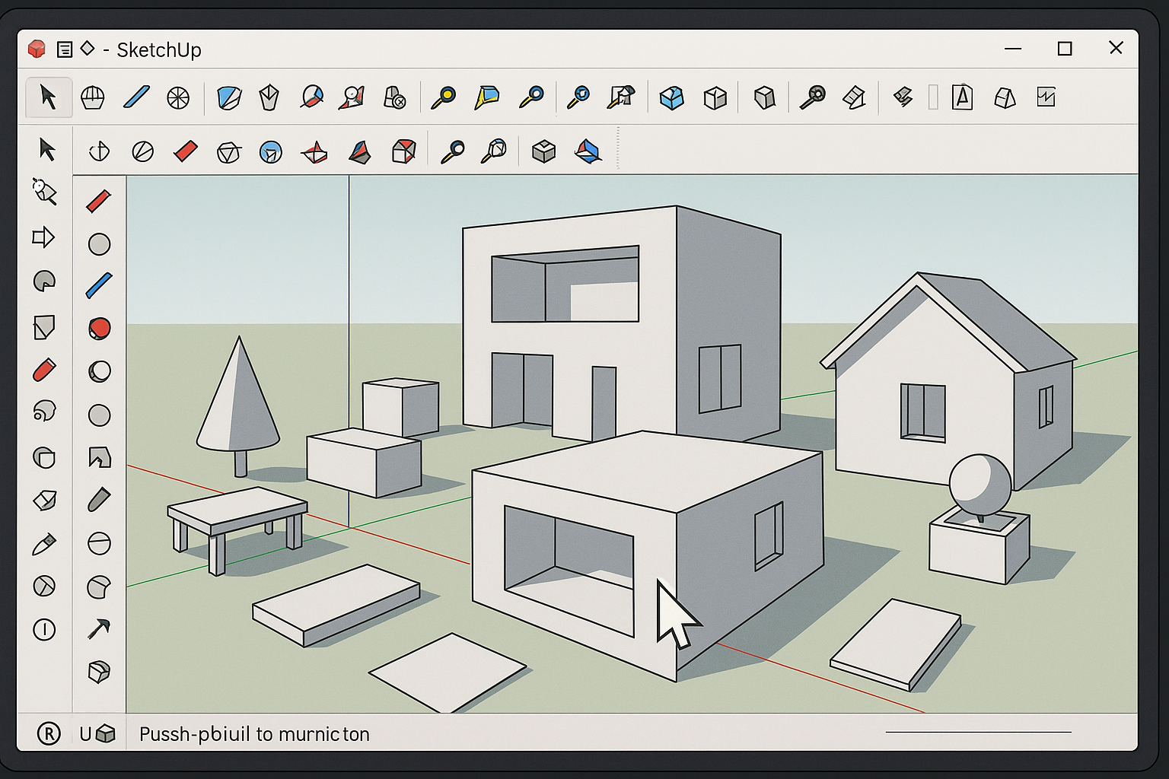Pick the Axes tool with the hammer icon

[98, 629]
